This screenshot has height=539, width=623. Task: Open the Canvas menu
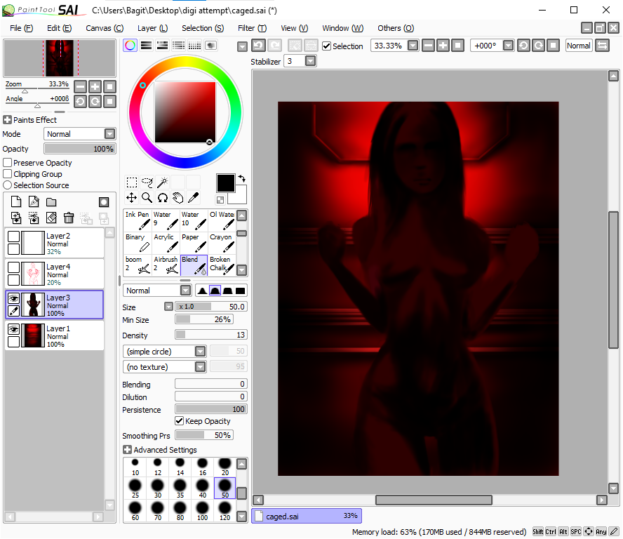(105, 28)
